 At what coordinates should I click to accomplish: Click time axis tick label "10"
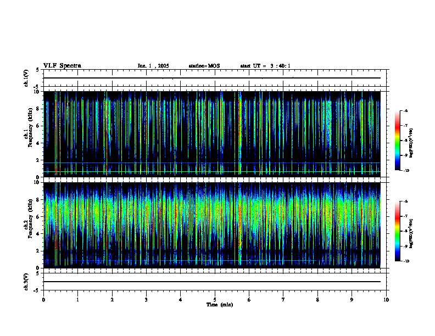tap(386, 300)
